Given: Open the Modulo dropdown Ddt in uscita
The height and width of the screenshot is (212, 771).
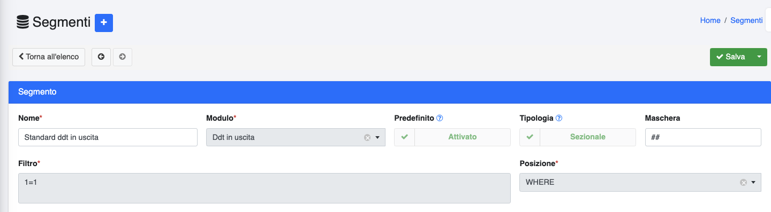Looking at the screenshot, I should point(296,137).
